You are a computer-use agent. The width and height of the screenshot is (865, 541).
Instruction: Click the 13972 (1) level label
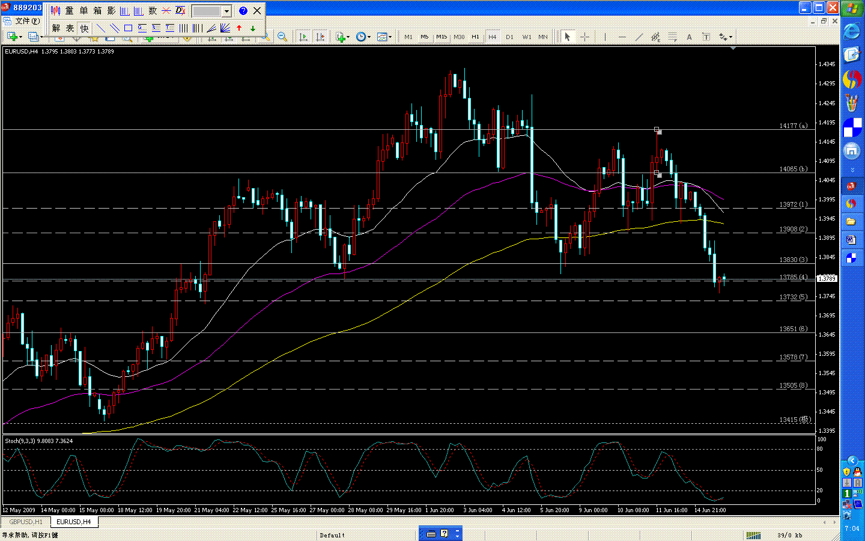tap(794, 204)
